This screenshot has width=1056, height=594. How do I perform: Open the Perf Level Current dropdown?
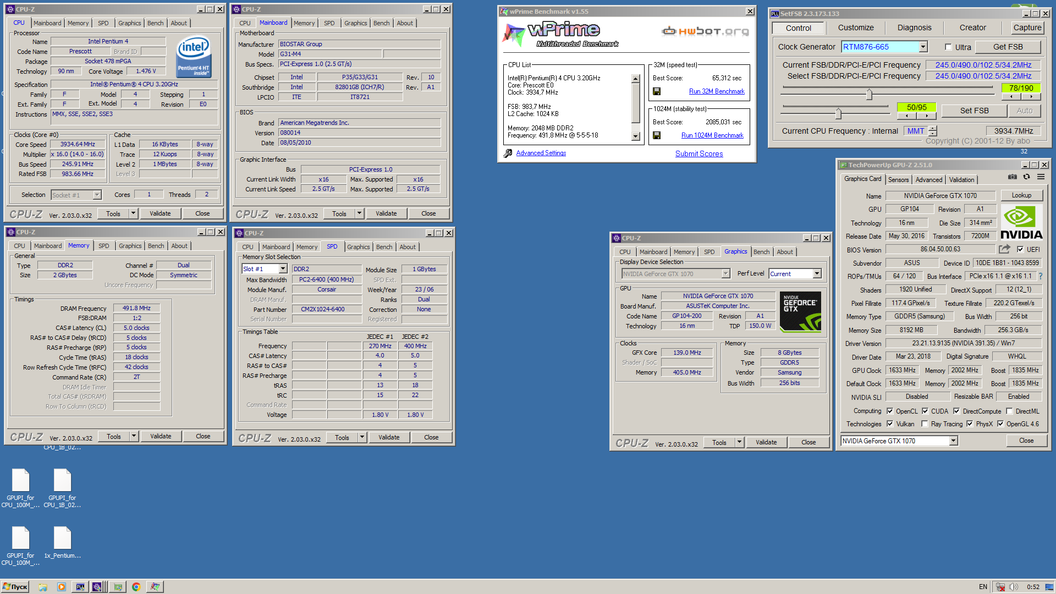tap(817, 273)
